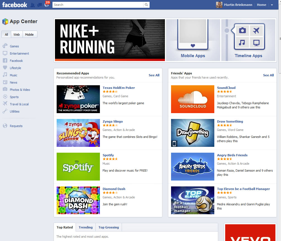This screenshot has width=281, height=241.
Task: Select the Mobile filter button
Action: 29,34
